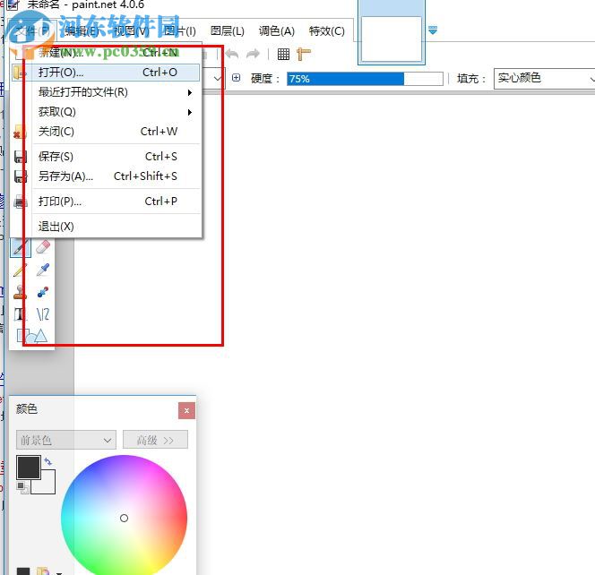Choose Print (打印) menu entry

106,201
